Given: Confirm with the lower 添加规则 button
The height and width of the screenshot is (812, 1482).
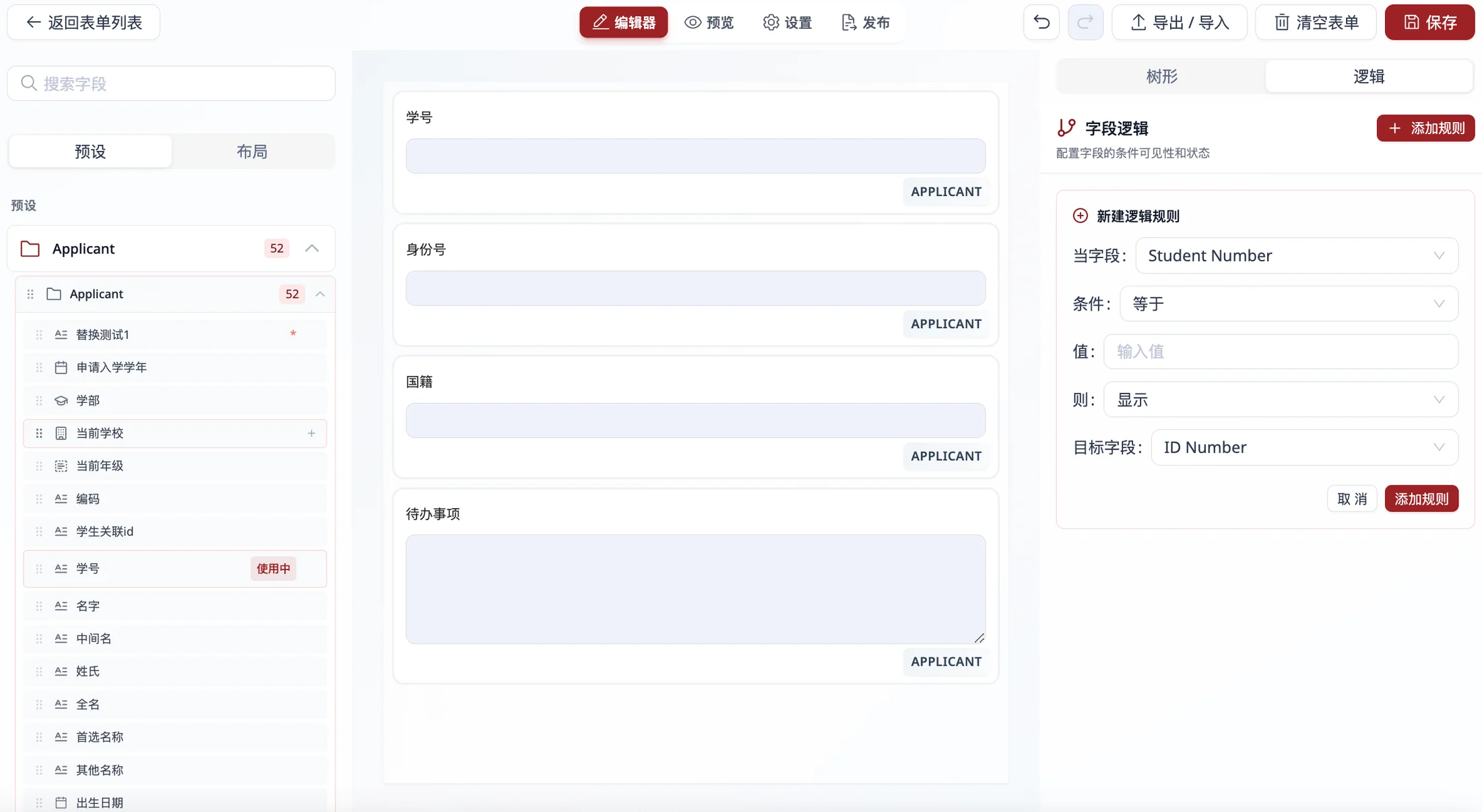Looking at the screenshot, I should pyautogui.click(x=1421, y=499).
